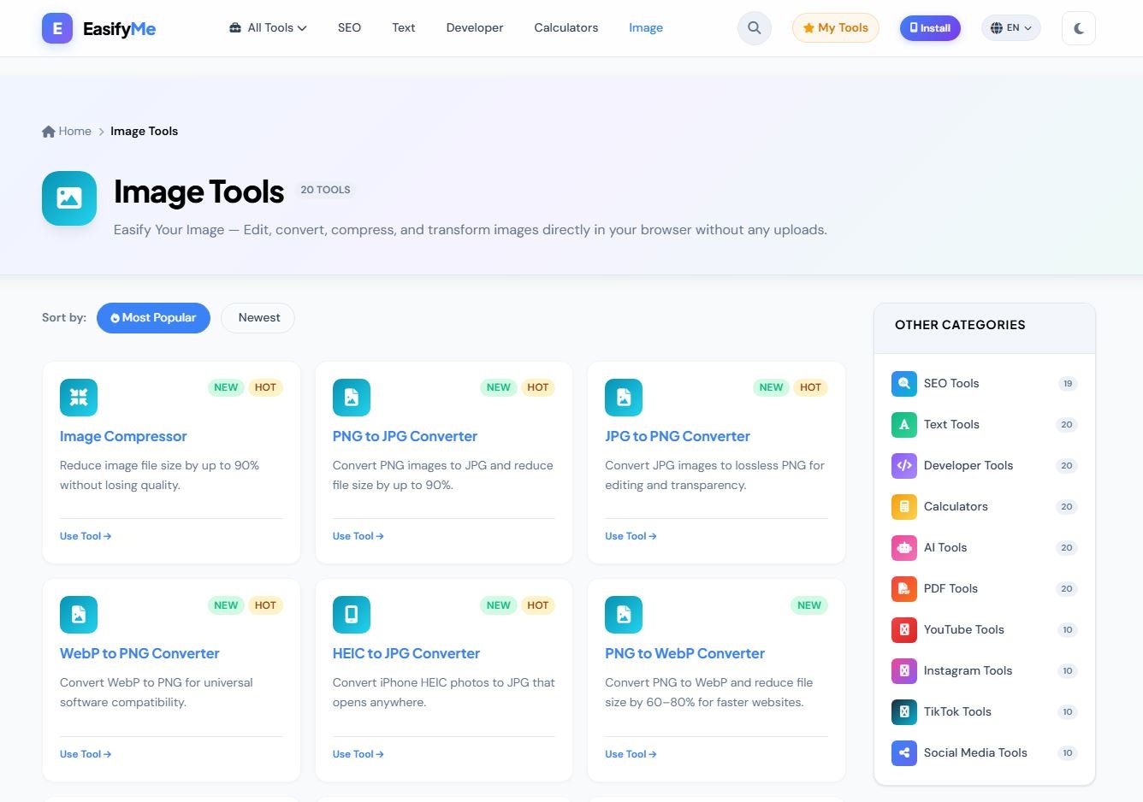Click the AI Tools robot icon
The image size is (1143, 802).
tap(904, 548)
